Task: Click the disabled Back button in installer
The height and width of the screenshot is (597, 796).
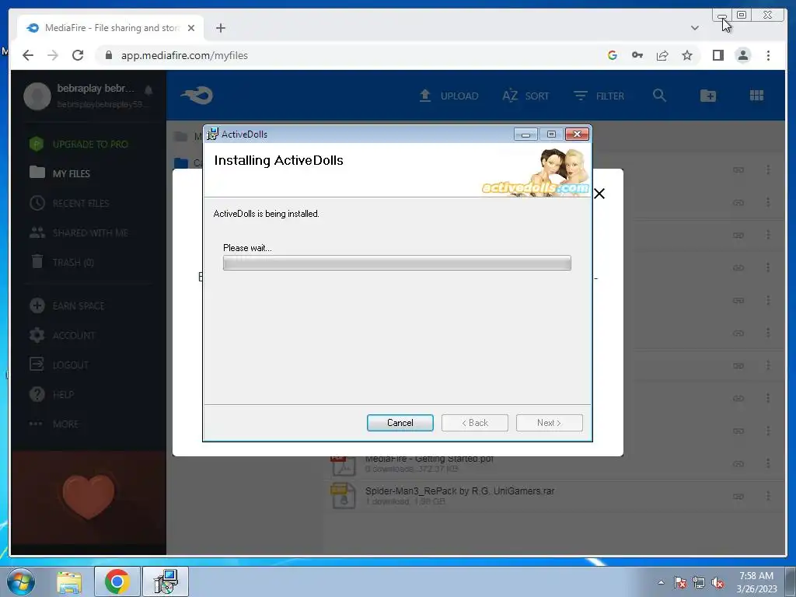Action: pos(475,423)
